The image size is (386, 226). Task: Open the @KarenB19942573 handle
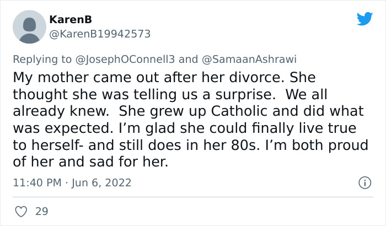100,34
